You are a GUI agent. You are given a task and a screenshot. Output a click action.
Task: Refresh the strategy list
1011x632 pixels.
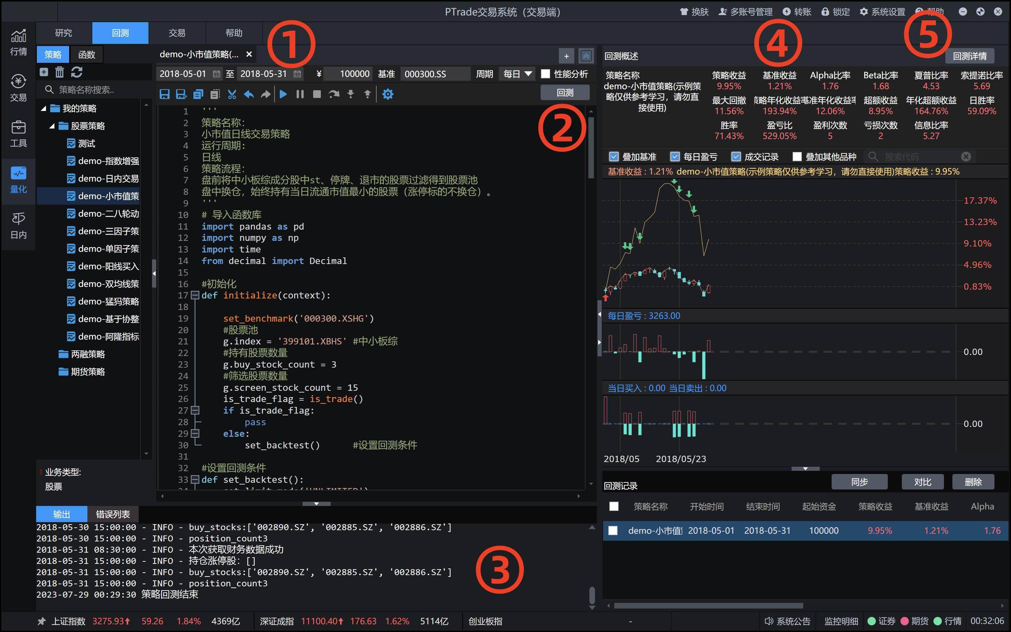point(77,72)
